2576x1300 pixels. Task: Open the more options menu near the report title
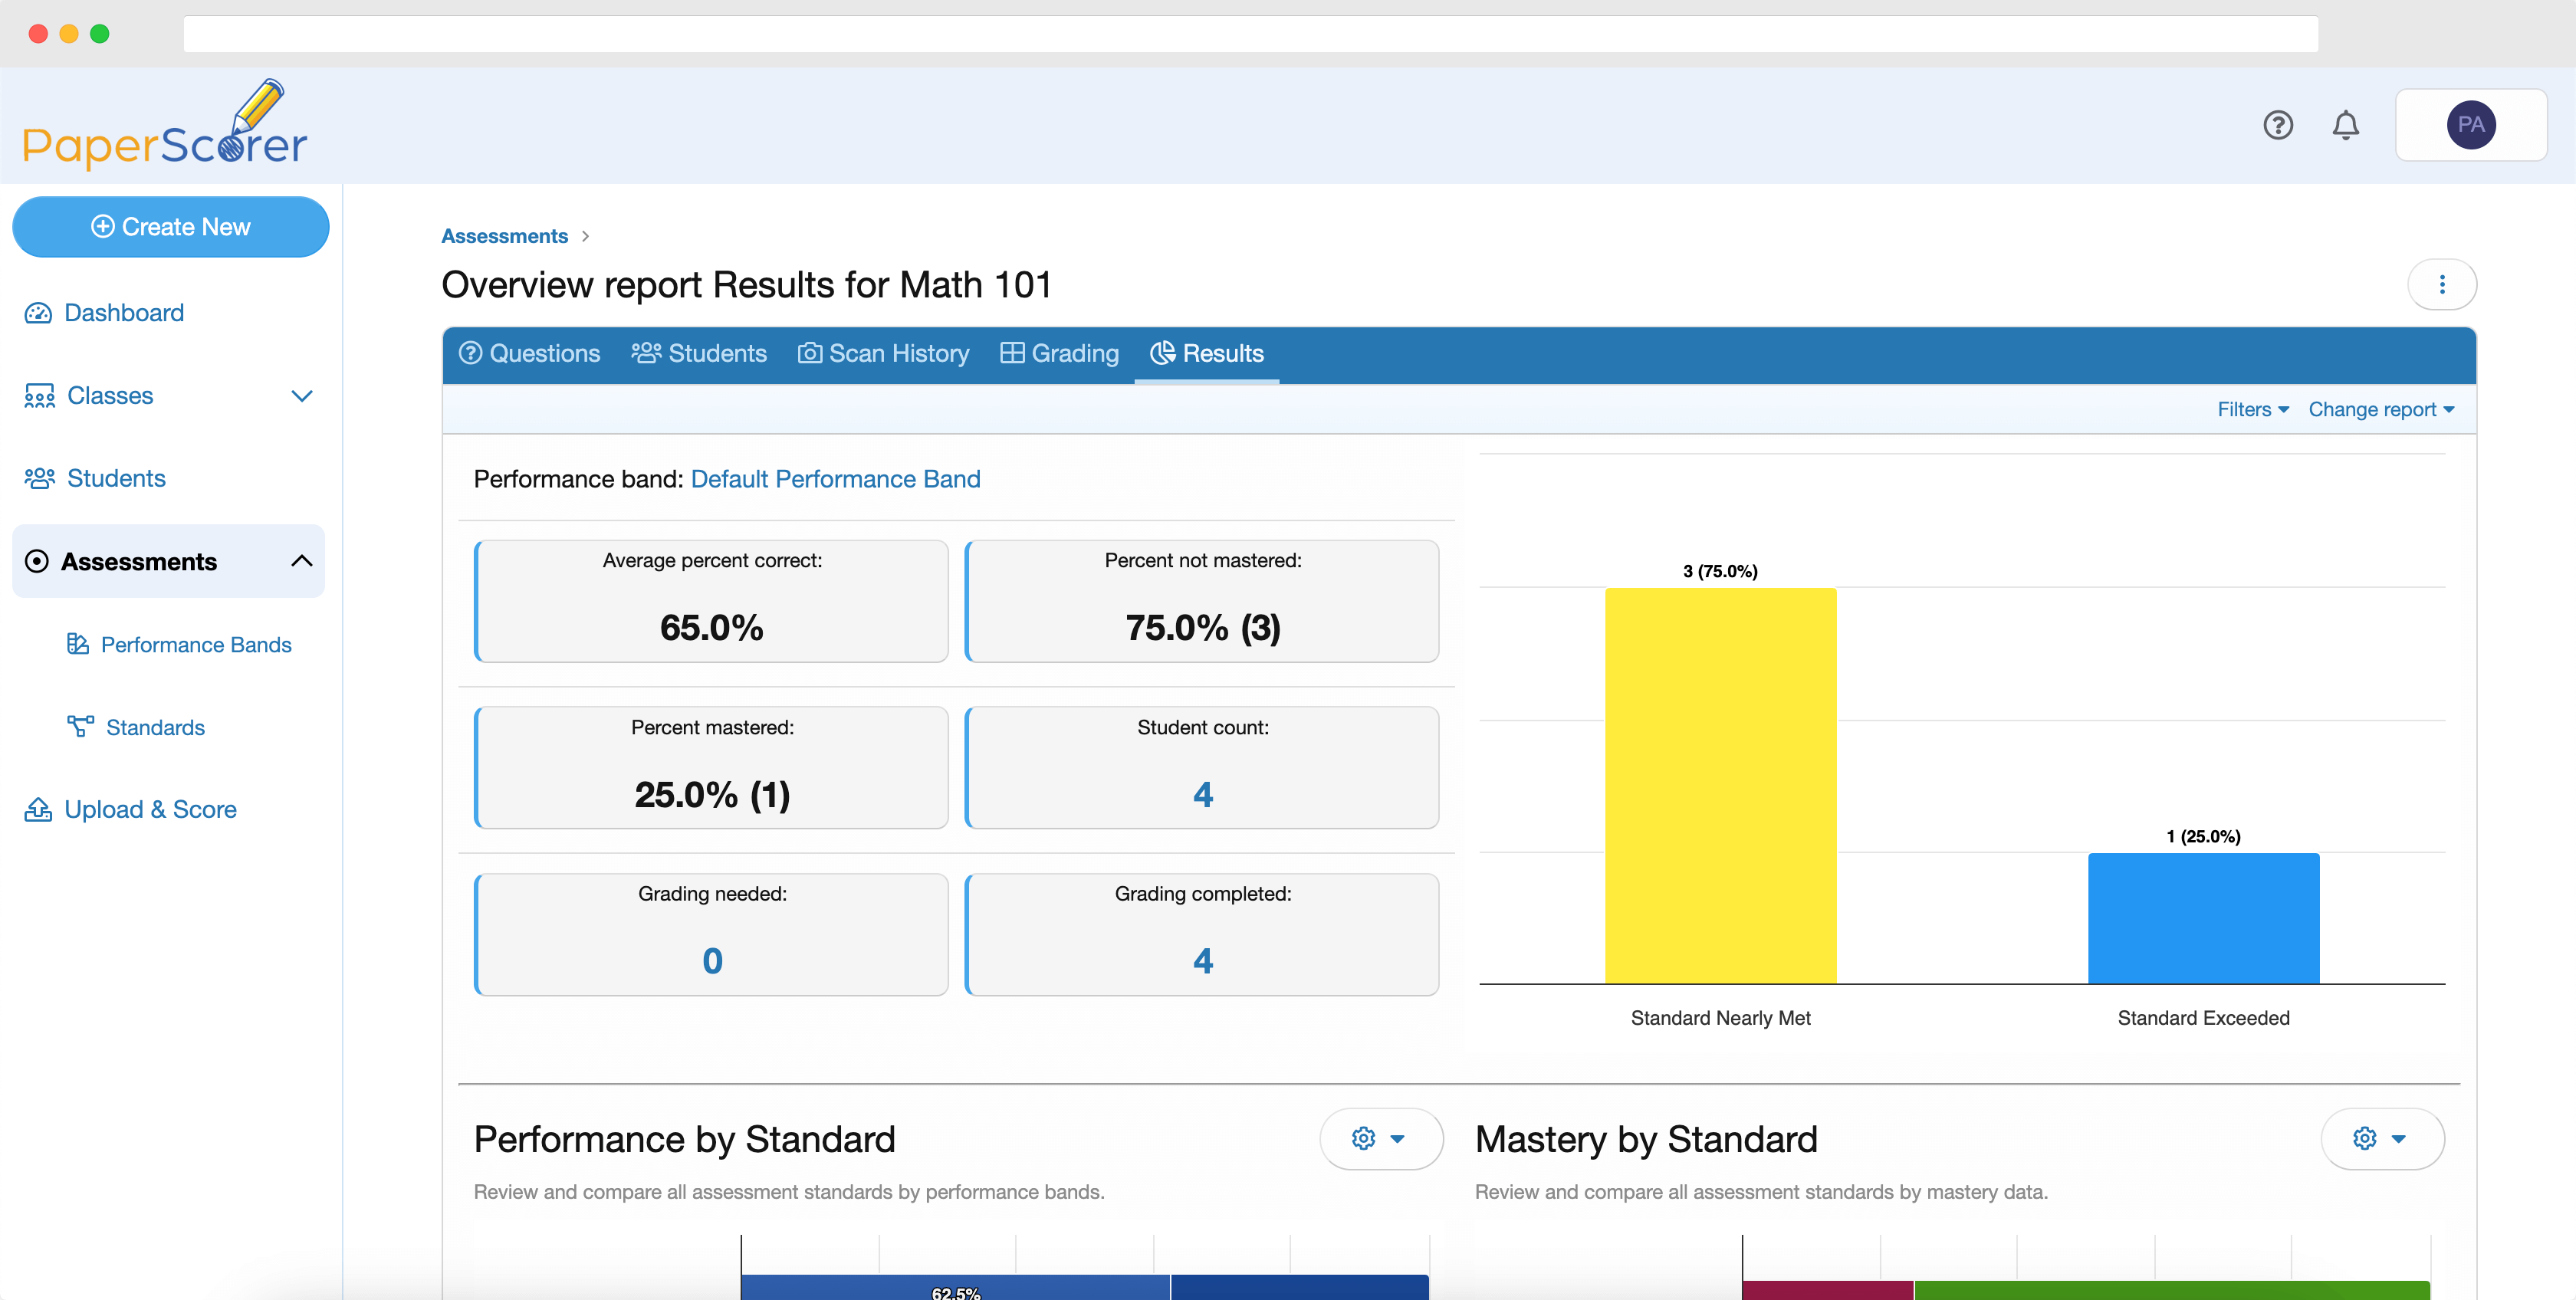click(2443, 285)
